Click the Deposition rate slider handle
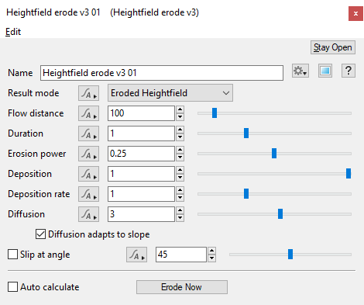Screen dimensions: 364x305 (246, 194)
